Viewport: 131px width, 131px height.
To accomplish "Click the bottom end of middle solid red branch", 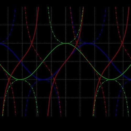I will tap(48, 116).
